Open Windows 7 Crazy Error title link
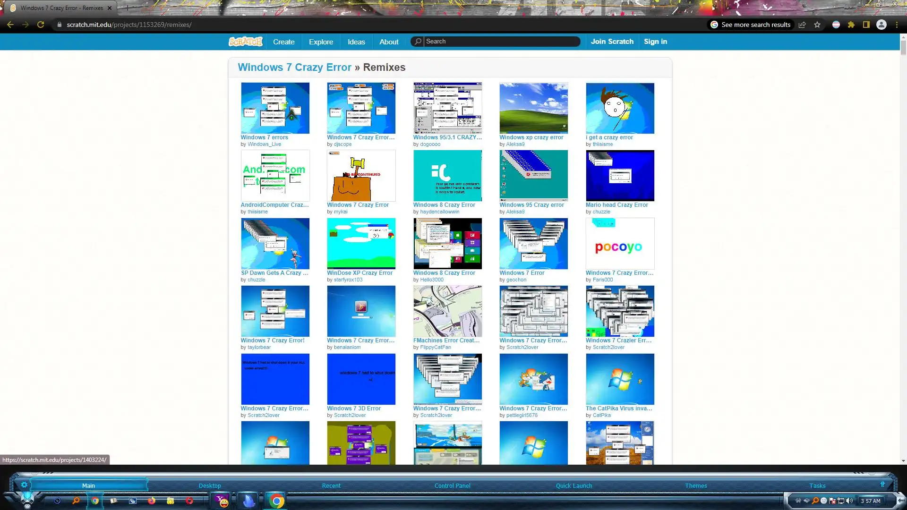The image size is (907, 510). (x=294, y=67)
